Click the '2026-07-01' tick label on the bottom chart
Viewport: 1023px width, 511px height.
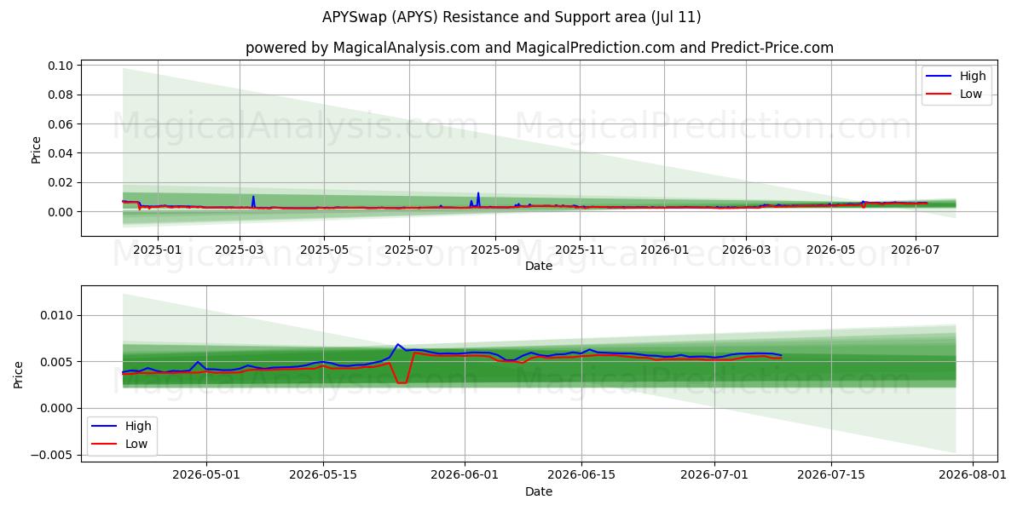click(714, 475)
